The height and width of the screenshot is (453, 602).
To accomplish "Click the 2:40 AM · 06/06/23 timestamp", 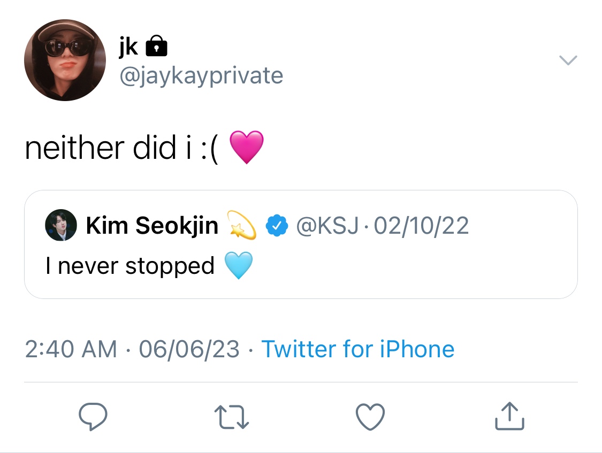I will click(x=133, y=349).
